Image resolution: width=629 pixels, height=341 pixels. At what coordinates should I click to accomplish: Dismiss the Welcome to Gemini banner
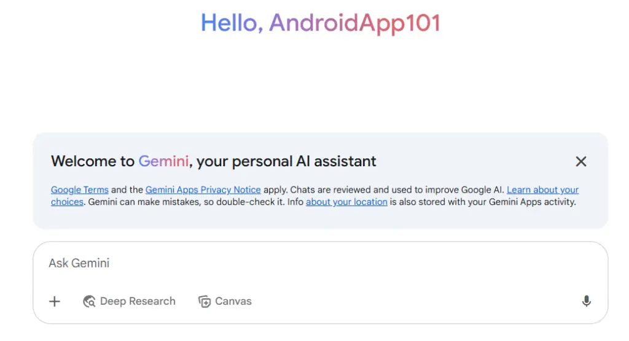point(581,161)
